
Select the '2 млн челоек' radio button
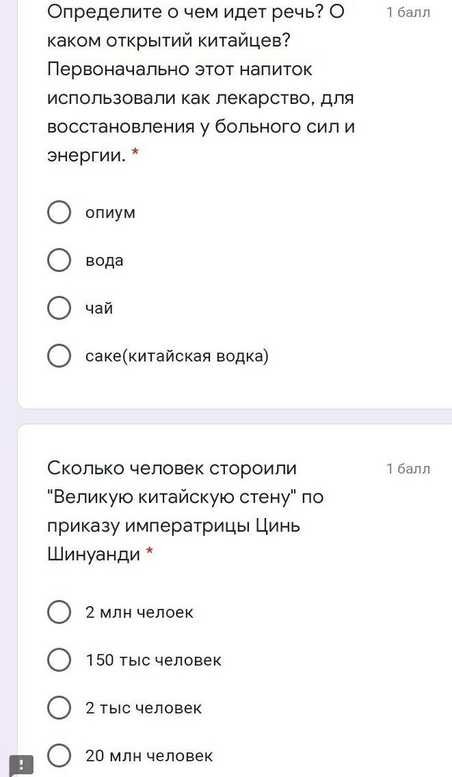pyautogui.click(x=59, y=612)
